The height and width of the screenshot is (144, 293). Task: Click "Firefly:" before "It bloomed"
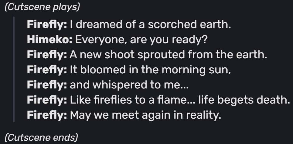tap(47, 71)
